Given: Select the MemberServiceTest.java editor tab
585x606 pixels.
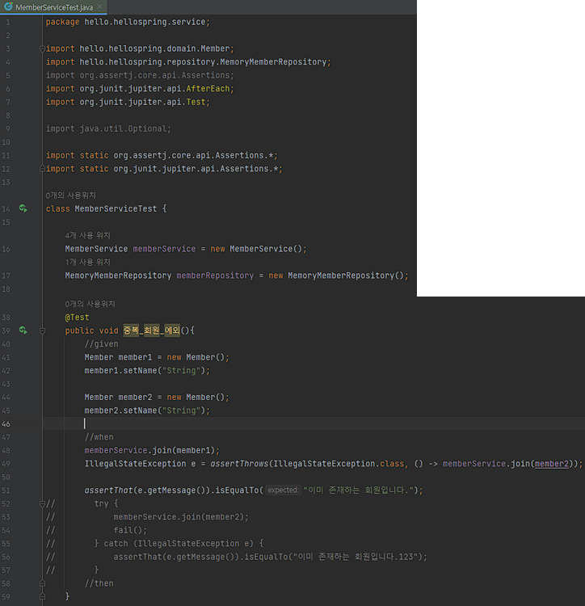Looking at the screenshot, I should click(53, 7).
